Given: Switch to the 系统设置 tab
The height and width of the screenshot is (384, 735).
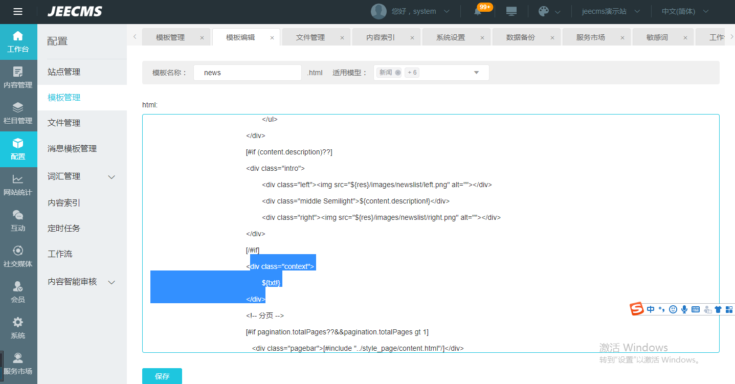Looking at the screenshot, I should coord(451,37).
